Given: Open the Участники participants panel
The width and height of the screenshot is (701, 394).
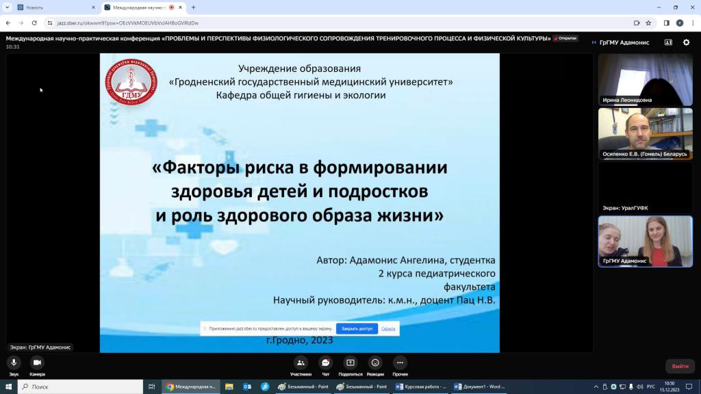Looking at the screenshot, I should coord(301,363).
